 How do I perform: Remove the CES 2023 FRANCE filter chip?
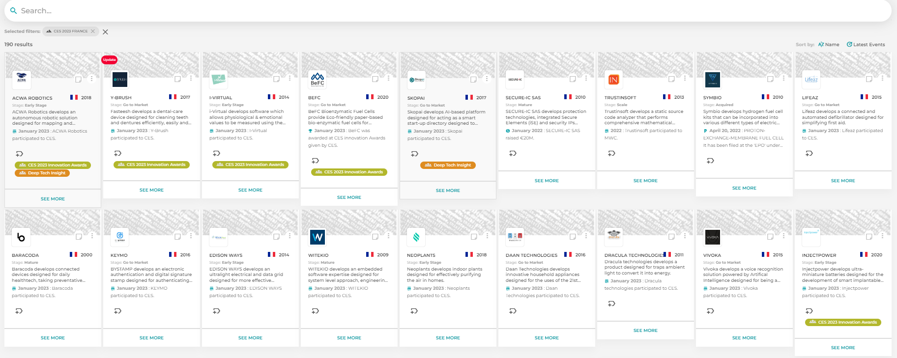93,31
